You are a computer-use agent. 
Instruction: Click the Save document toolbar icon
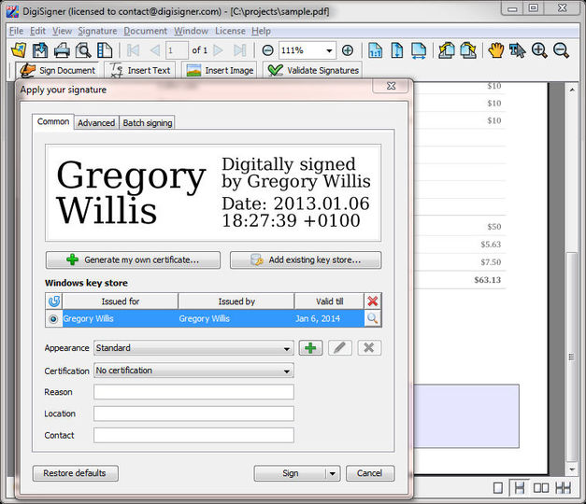(40, 50)
